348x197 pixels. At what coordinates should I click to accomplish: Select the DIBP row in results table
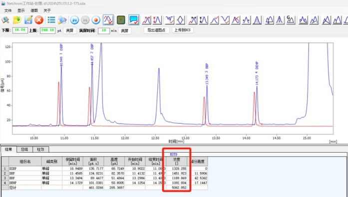(104, 169)
